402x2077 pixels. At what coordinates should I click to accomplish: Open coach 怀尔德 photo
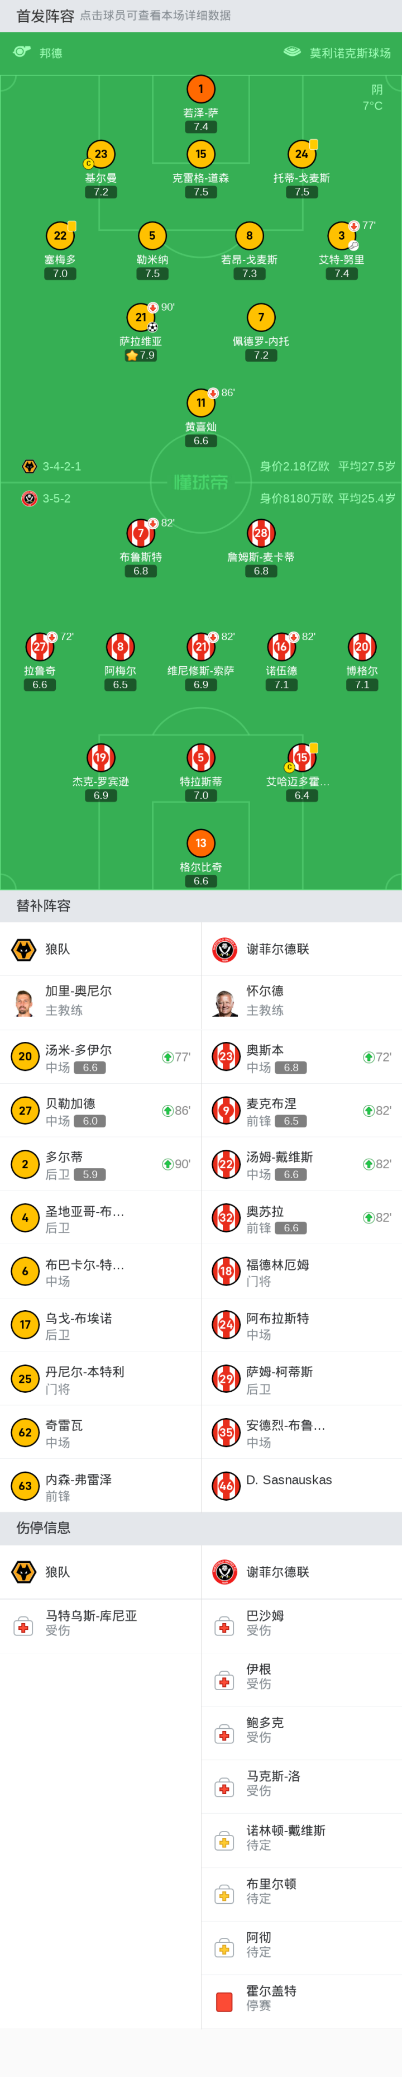pyautogui.click(x=226, y=1002)
